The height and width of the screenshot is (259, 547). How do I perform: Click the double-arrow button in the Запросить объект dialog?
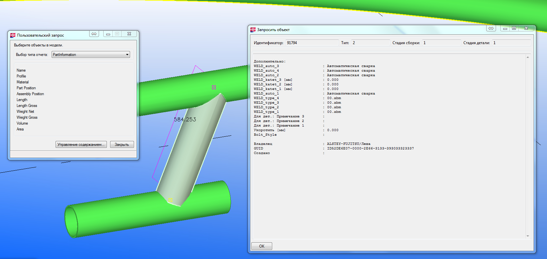(x=491, y=28)
